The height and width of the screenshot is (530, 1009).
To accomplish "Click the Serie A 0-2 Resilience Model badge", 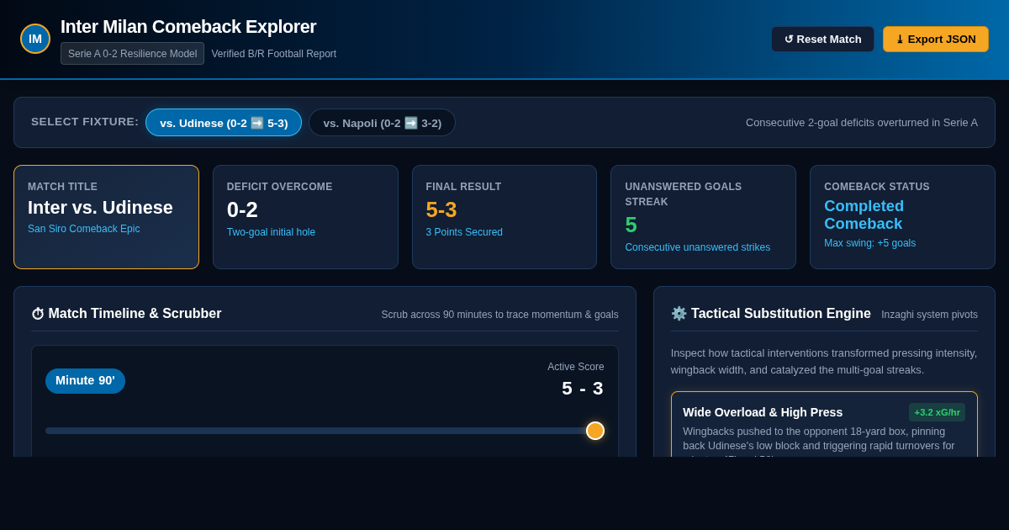I will point(132,54).
